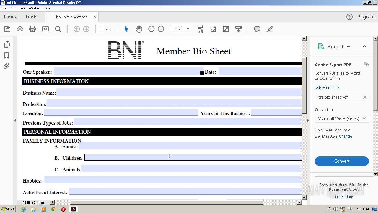Viewport: 378px width, 213px height.
Task: Select the bni-bio-sheet.pdf document tab
Action: coord(72,17)
